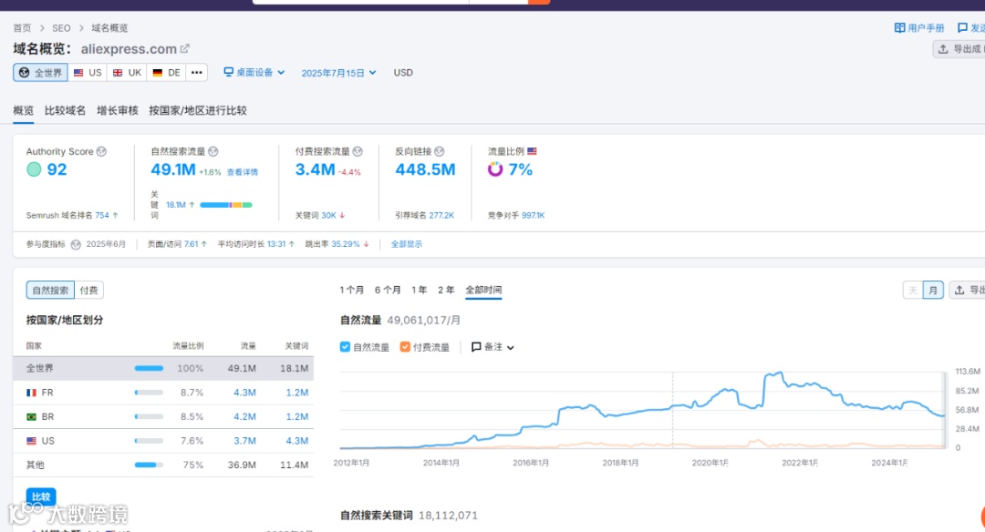This screenshot has height=532, width=985.
Task: Click France flag in country table
Action: pyautogui.click(x=31, y=393)
